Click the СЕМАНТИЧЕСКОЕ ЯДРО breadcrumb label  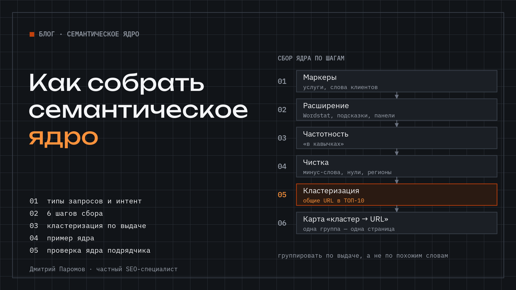pos(103,34)
